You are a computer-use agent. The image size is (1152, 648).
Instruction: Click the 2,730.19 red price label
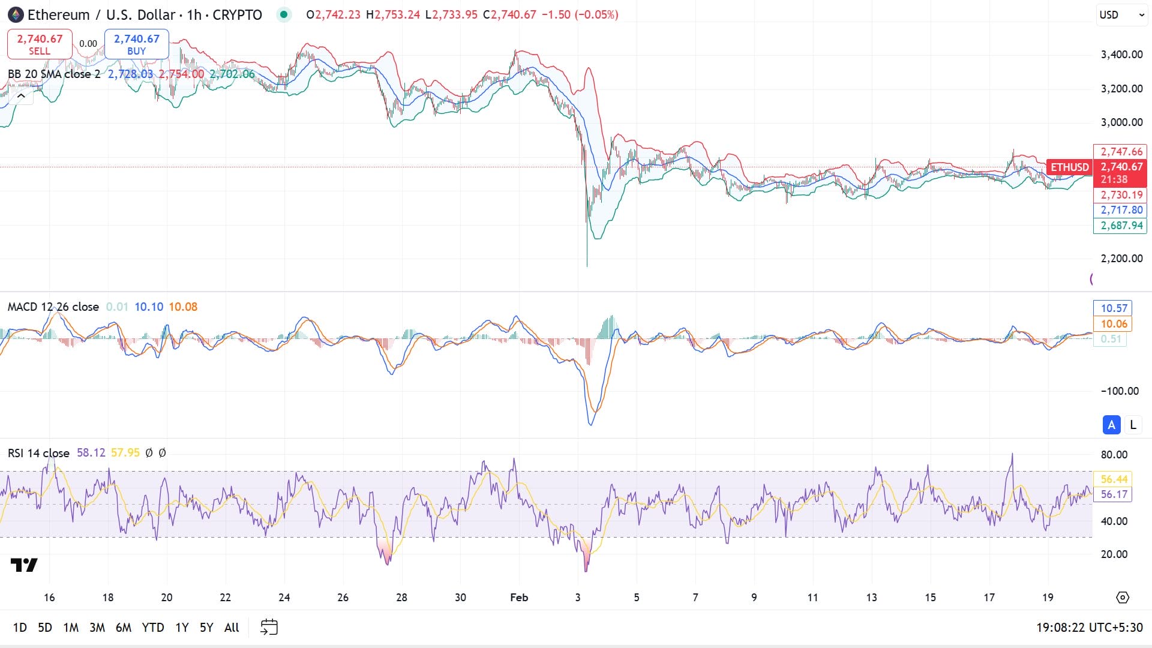(1120, 195)
